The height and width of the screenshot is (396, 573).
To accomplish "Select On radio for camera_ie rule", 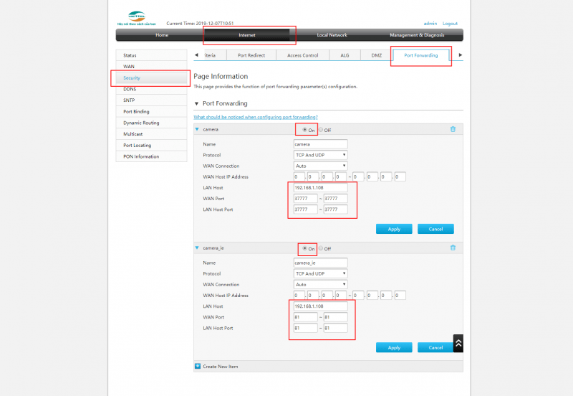I will (305, 248).
